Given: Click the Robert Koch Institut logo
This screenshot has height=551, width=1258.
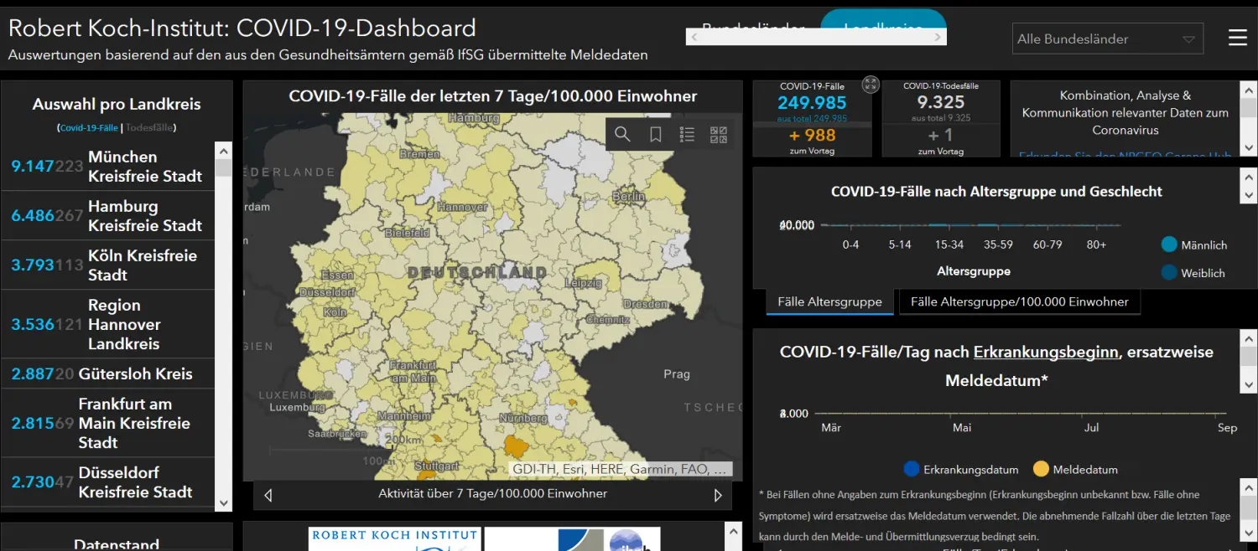Looking at the screenshot, I should tap(394, 538).
